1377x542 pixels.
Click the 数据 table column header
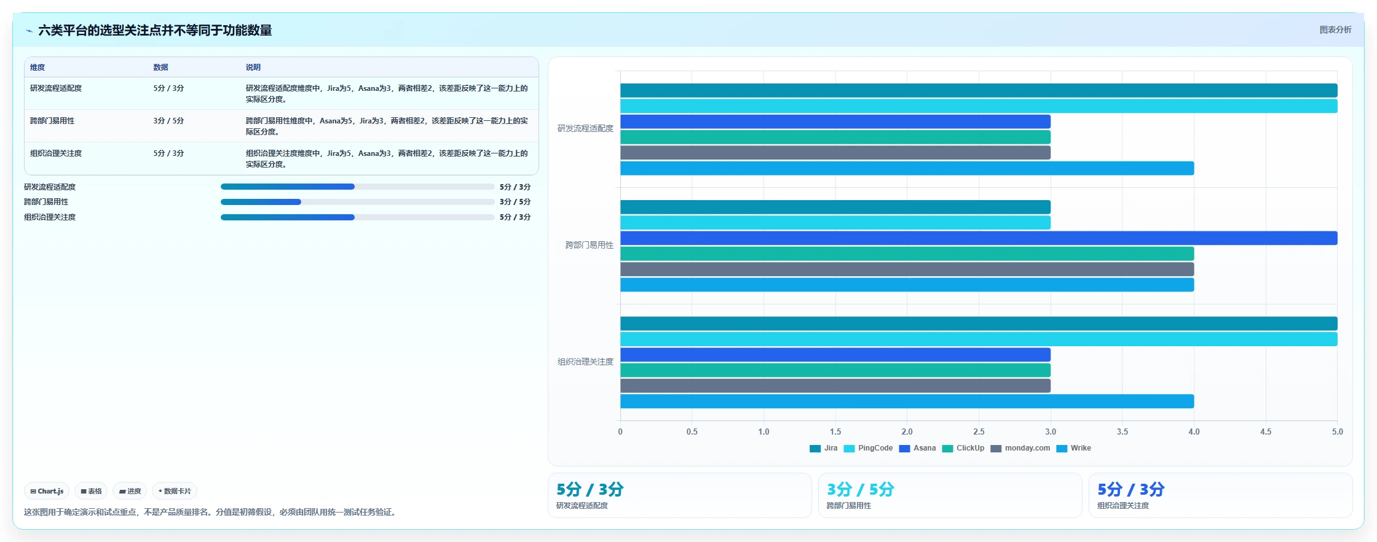(x=160, y=68)
